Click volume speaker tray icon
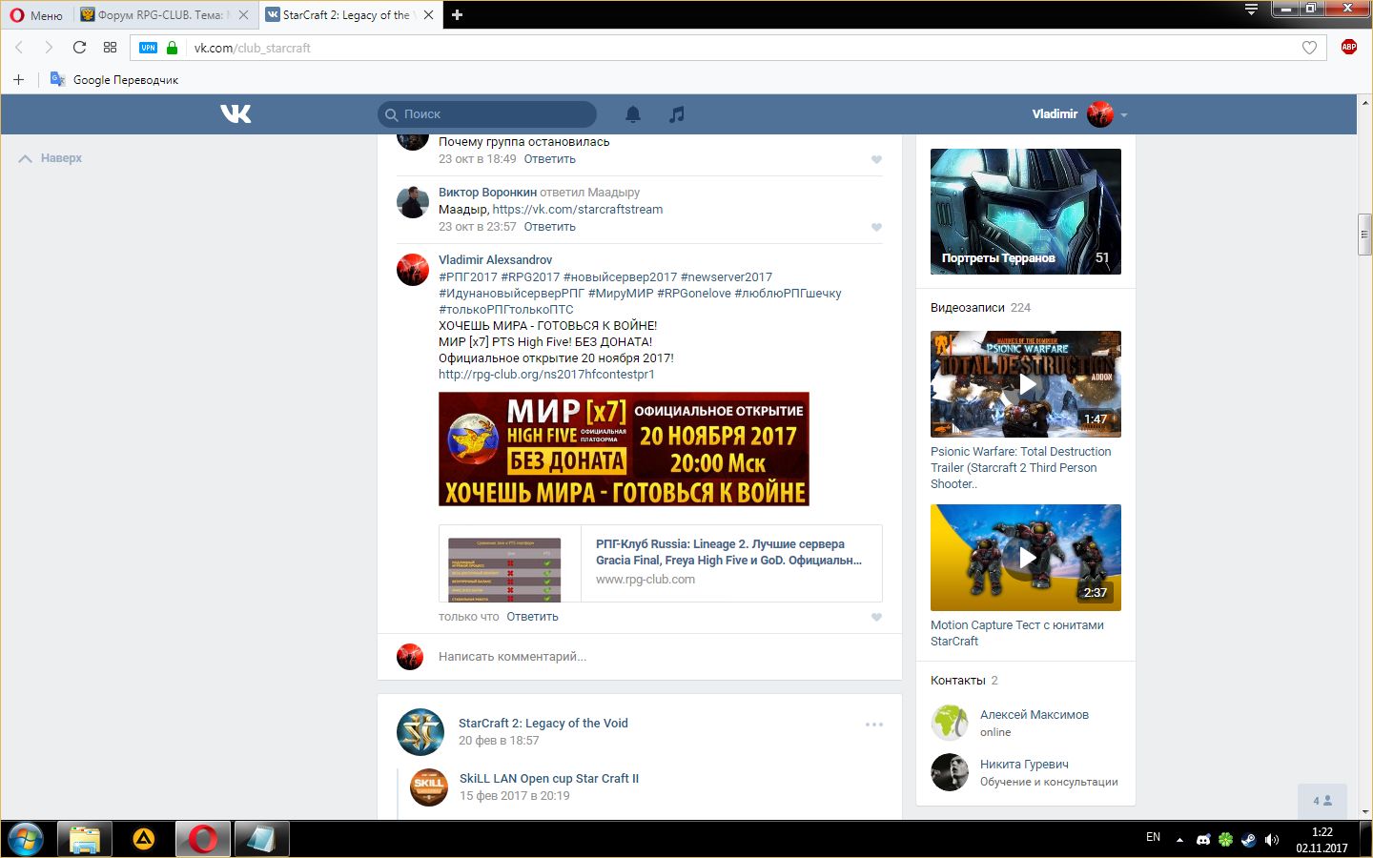 click(1271, 840)
